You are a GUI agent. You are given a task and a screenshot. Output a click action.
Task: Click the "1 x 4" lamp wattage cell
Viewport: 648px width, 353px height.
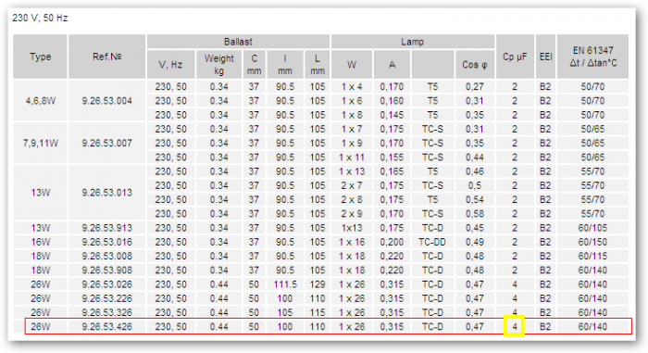(x=352, y=87)
